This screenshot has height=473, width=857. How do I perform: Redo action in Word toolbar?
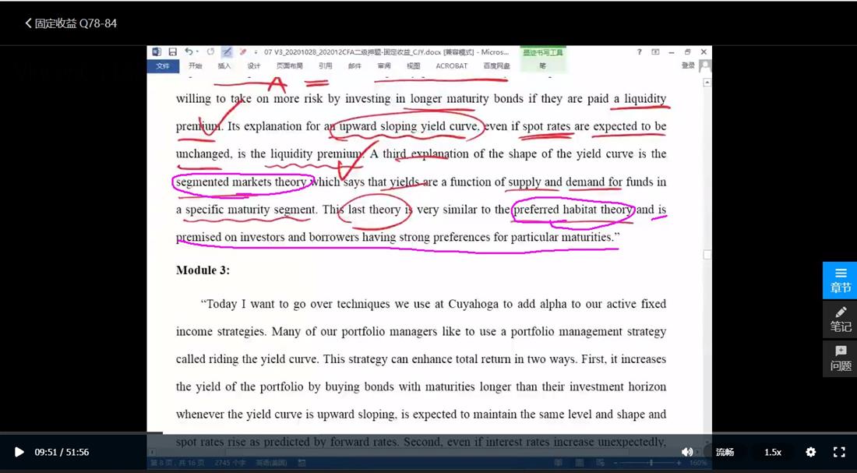[x=210, y=52]
